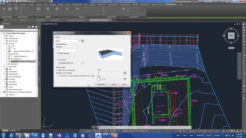Expand the Analyze ribbon panel
The image size is (246, 138).
(x=82, y=17)
